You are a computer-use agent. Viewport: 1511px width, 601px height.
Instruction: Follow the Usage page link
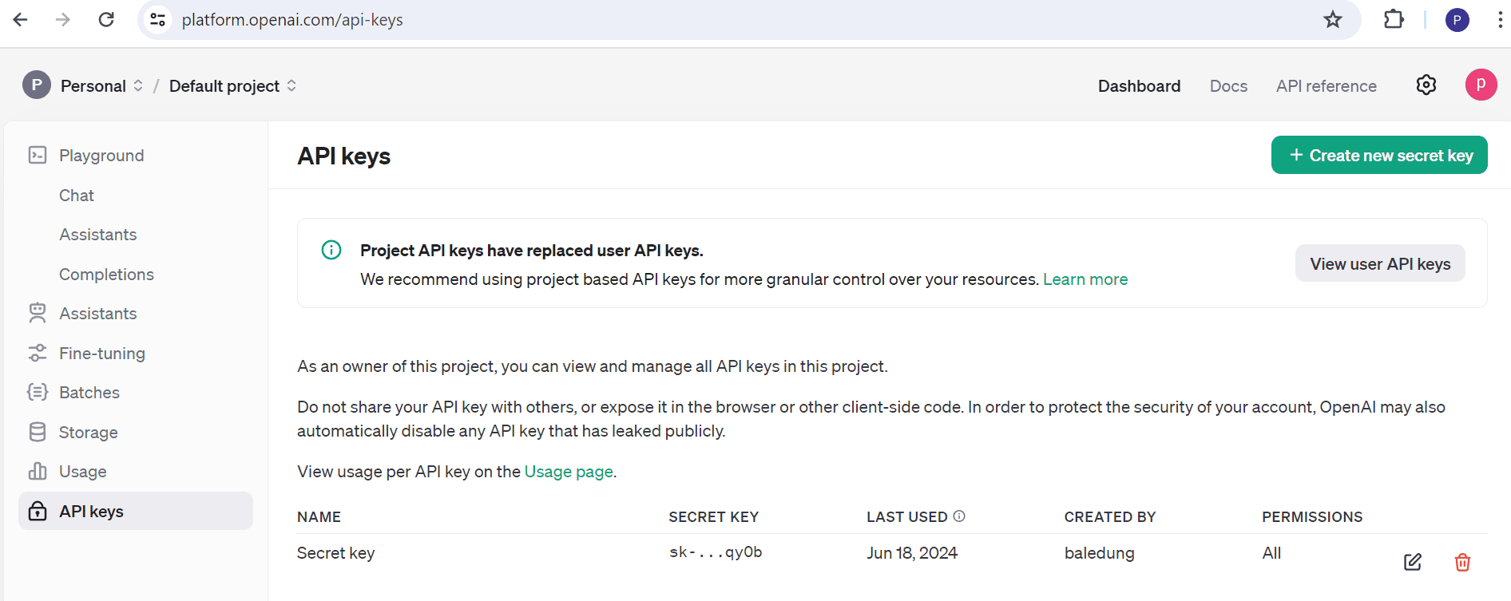click(x=568, y=472)
